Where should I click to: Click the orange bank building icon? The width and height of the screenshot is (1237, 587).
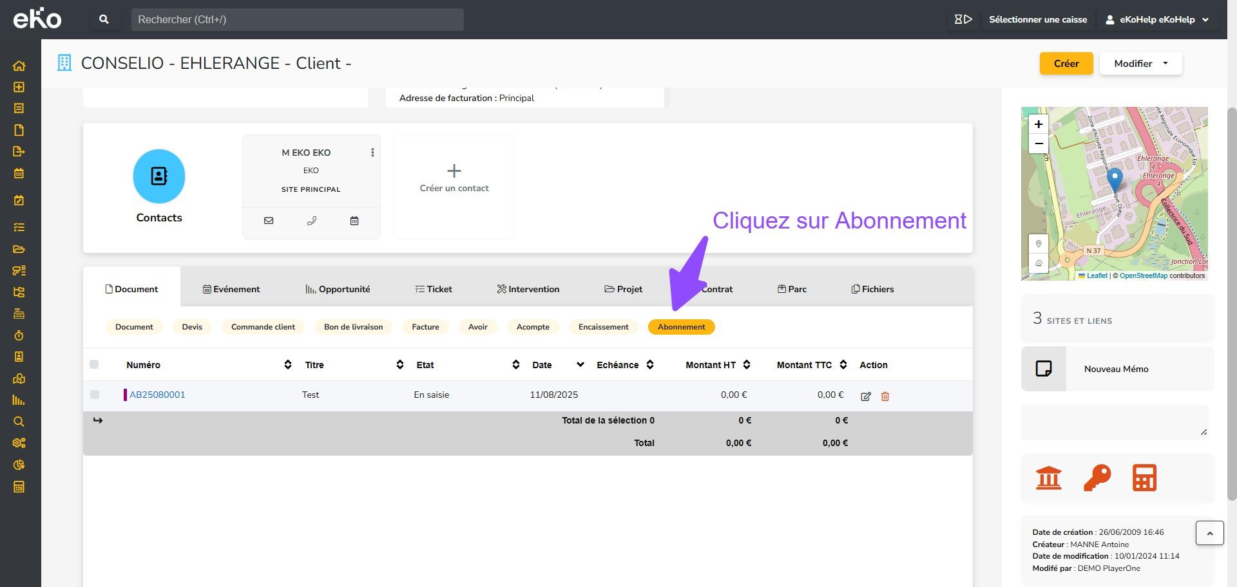[x=1048, y=478]
